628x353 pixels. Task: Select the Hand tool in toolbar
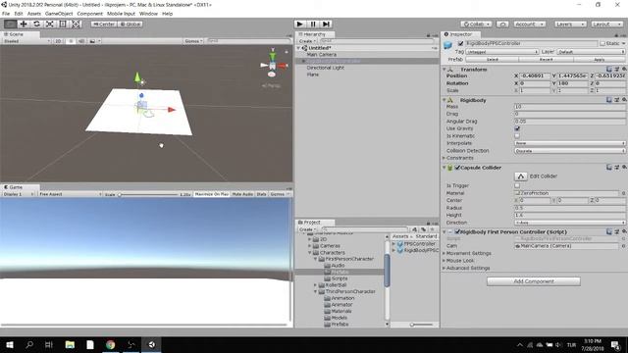(x=10, y=24)
